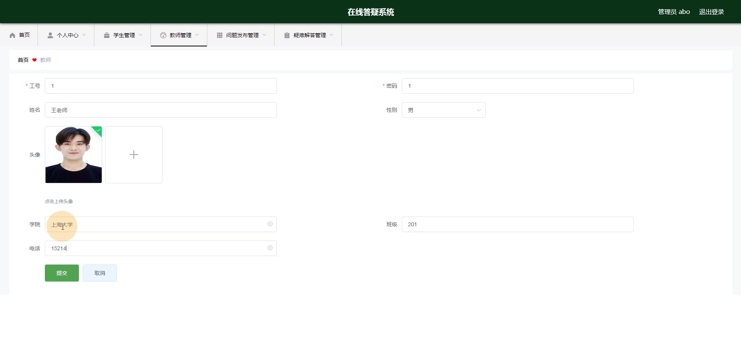Image resolution: width=741 pixels, height=362 pixels.
Task: Click 首页 breadcrumb link
Action: coord(23,60)
